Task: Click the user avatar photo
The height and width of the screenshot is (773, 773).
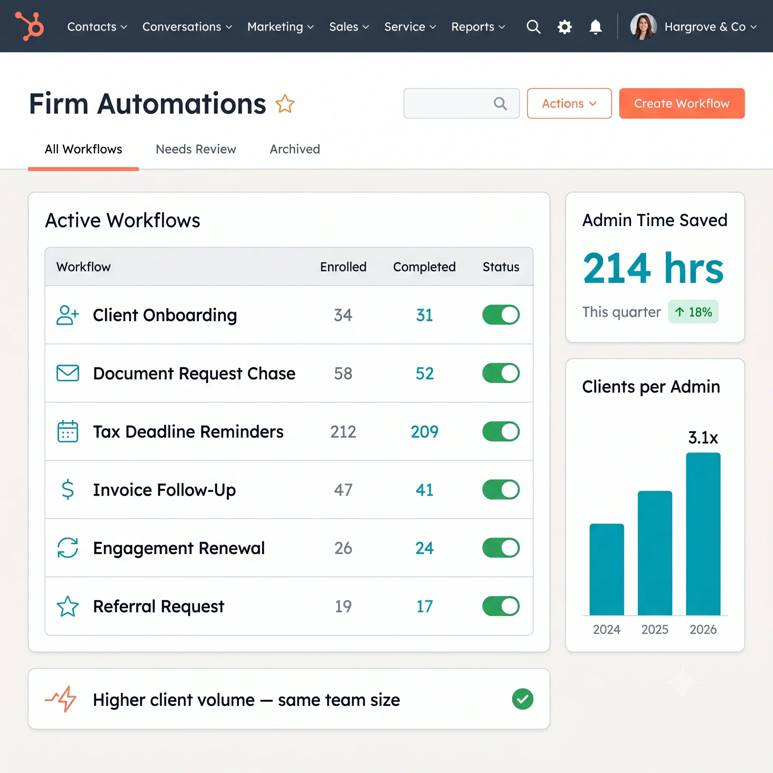Action: coord(643,26)
